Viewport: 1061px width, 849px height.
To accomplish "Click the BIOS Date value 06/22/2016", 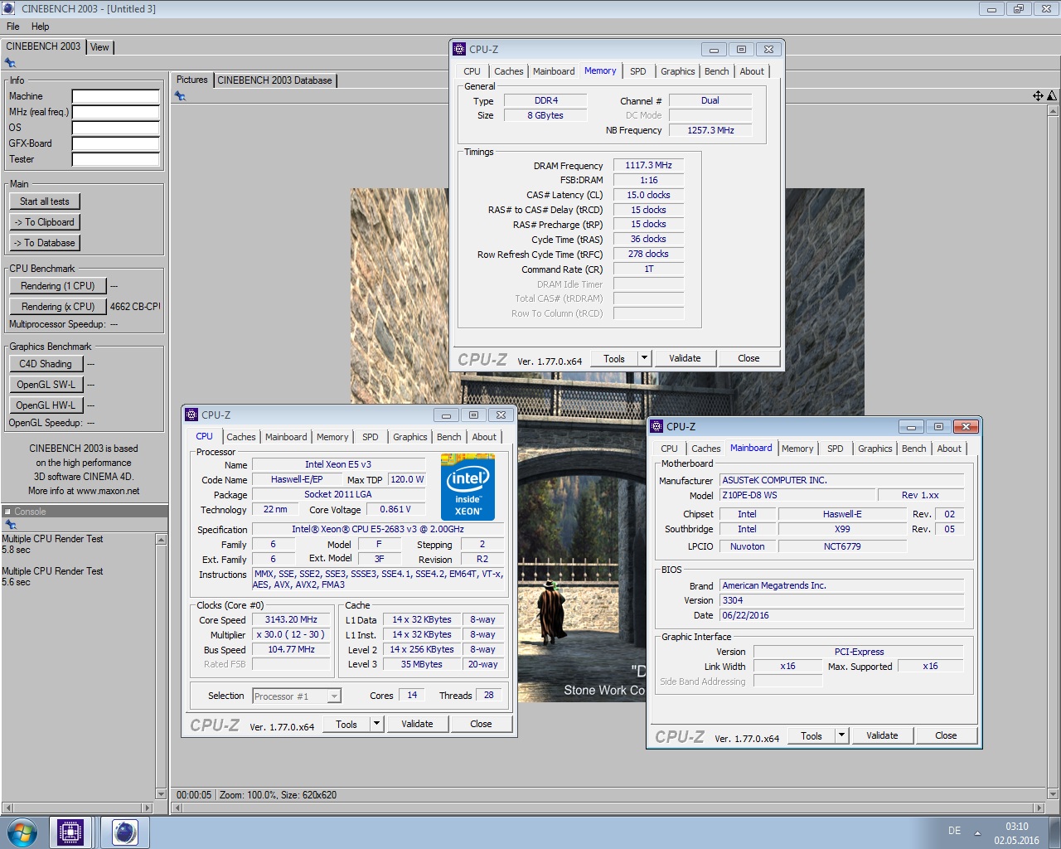I will [x=841, y=615].
